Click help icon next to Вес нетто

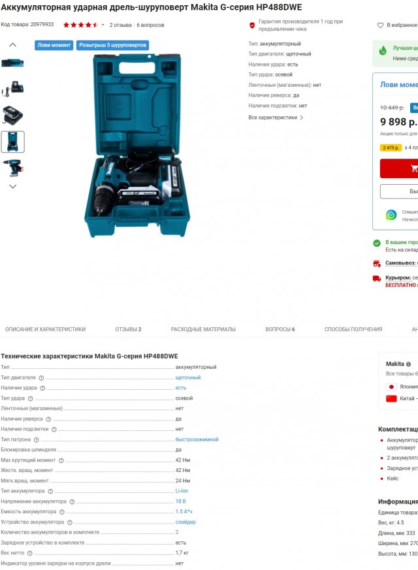(30, 553)
